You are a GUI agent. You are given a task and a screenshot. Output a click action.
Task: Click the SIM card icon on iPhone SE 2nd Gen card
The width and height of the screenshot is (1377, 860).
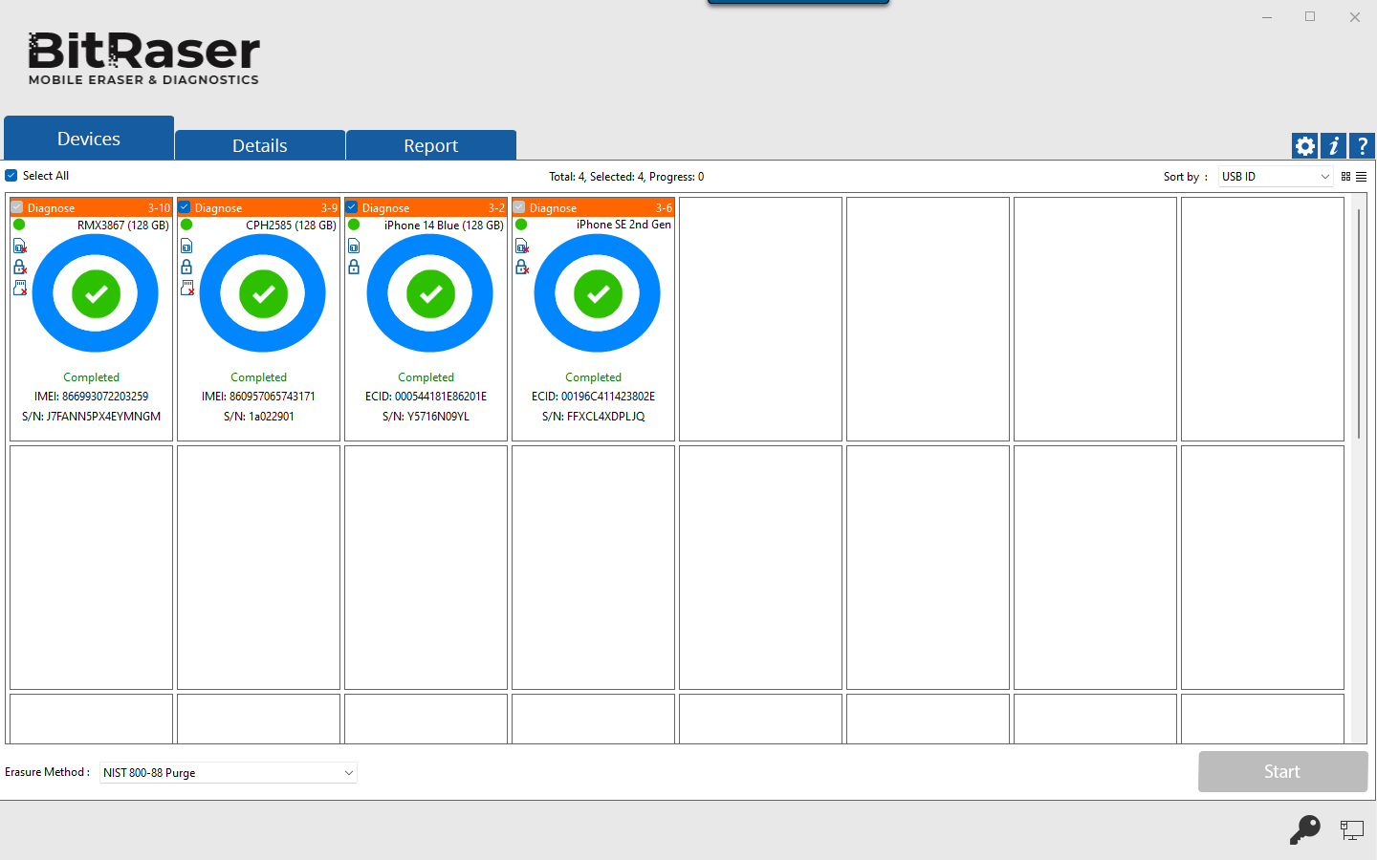pyautogui.click(x=522, y=247)
